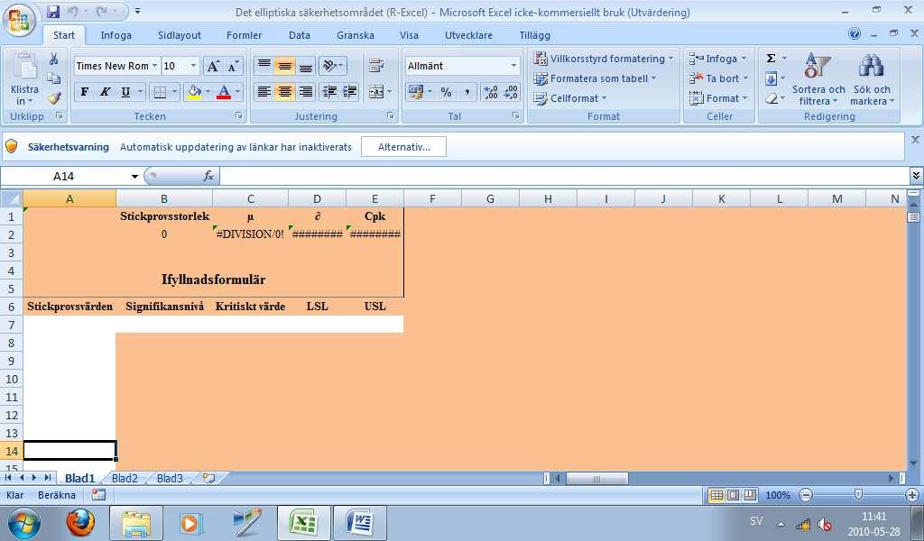924x541 pixels.
Task: Toggle bold F formatting
Action: point(84,92)
